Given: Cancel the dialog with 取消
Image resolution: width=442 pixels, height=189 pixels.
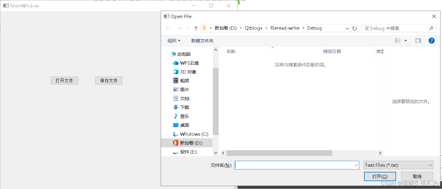Looking at the screenshot, I should (x=417, y=176).
